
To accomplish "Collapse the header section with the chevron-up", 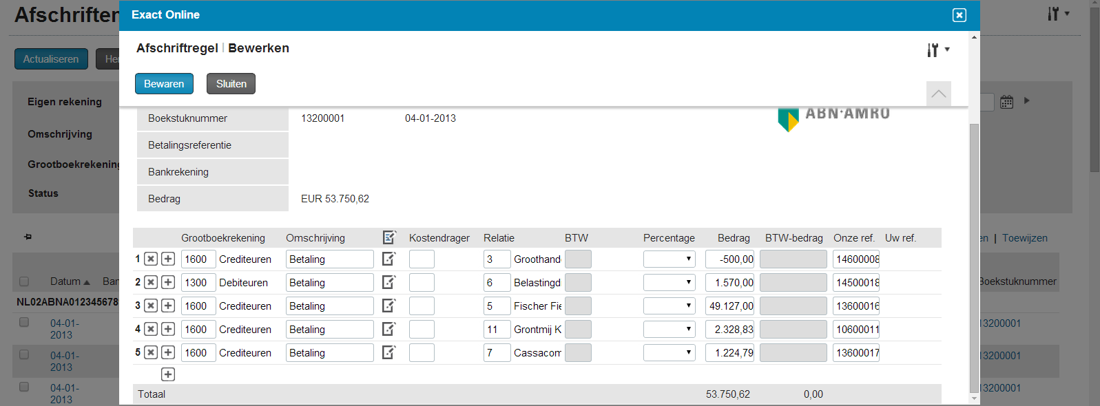I will coord(938,94).
